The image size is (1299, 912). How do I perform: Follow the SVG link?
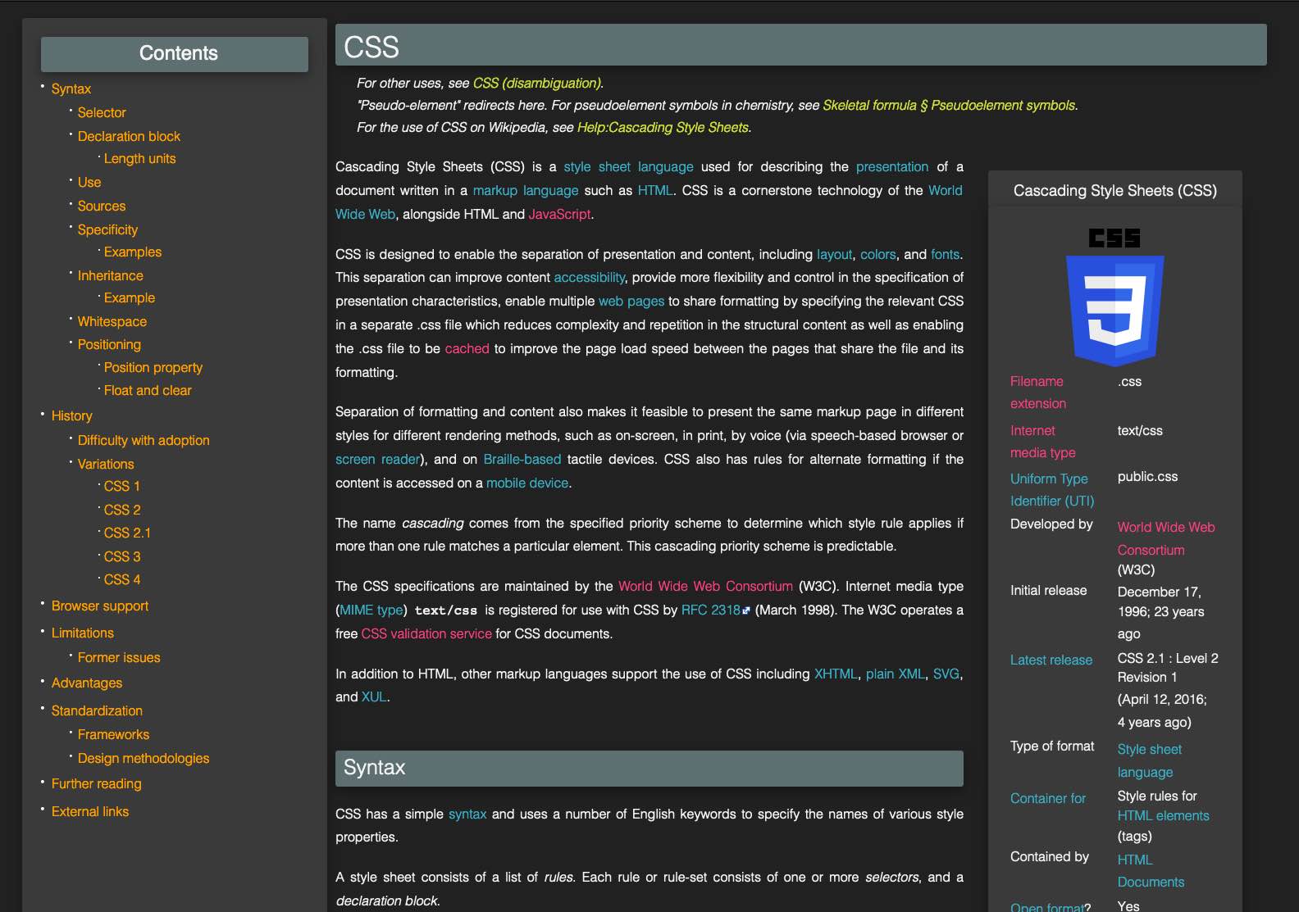[x=946, y=674]
